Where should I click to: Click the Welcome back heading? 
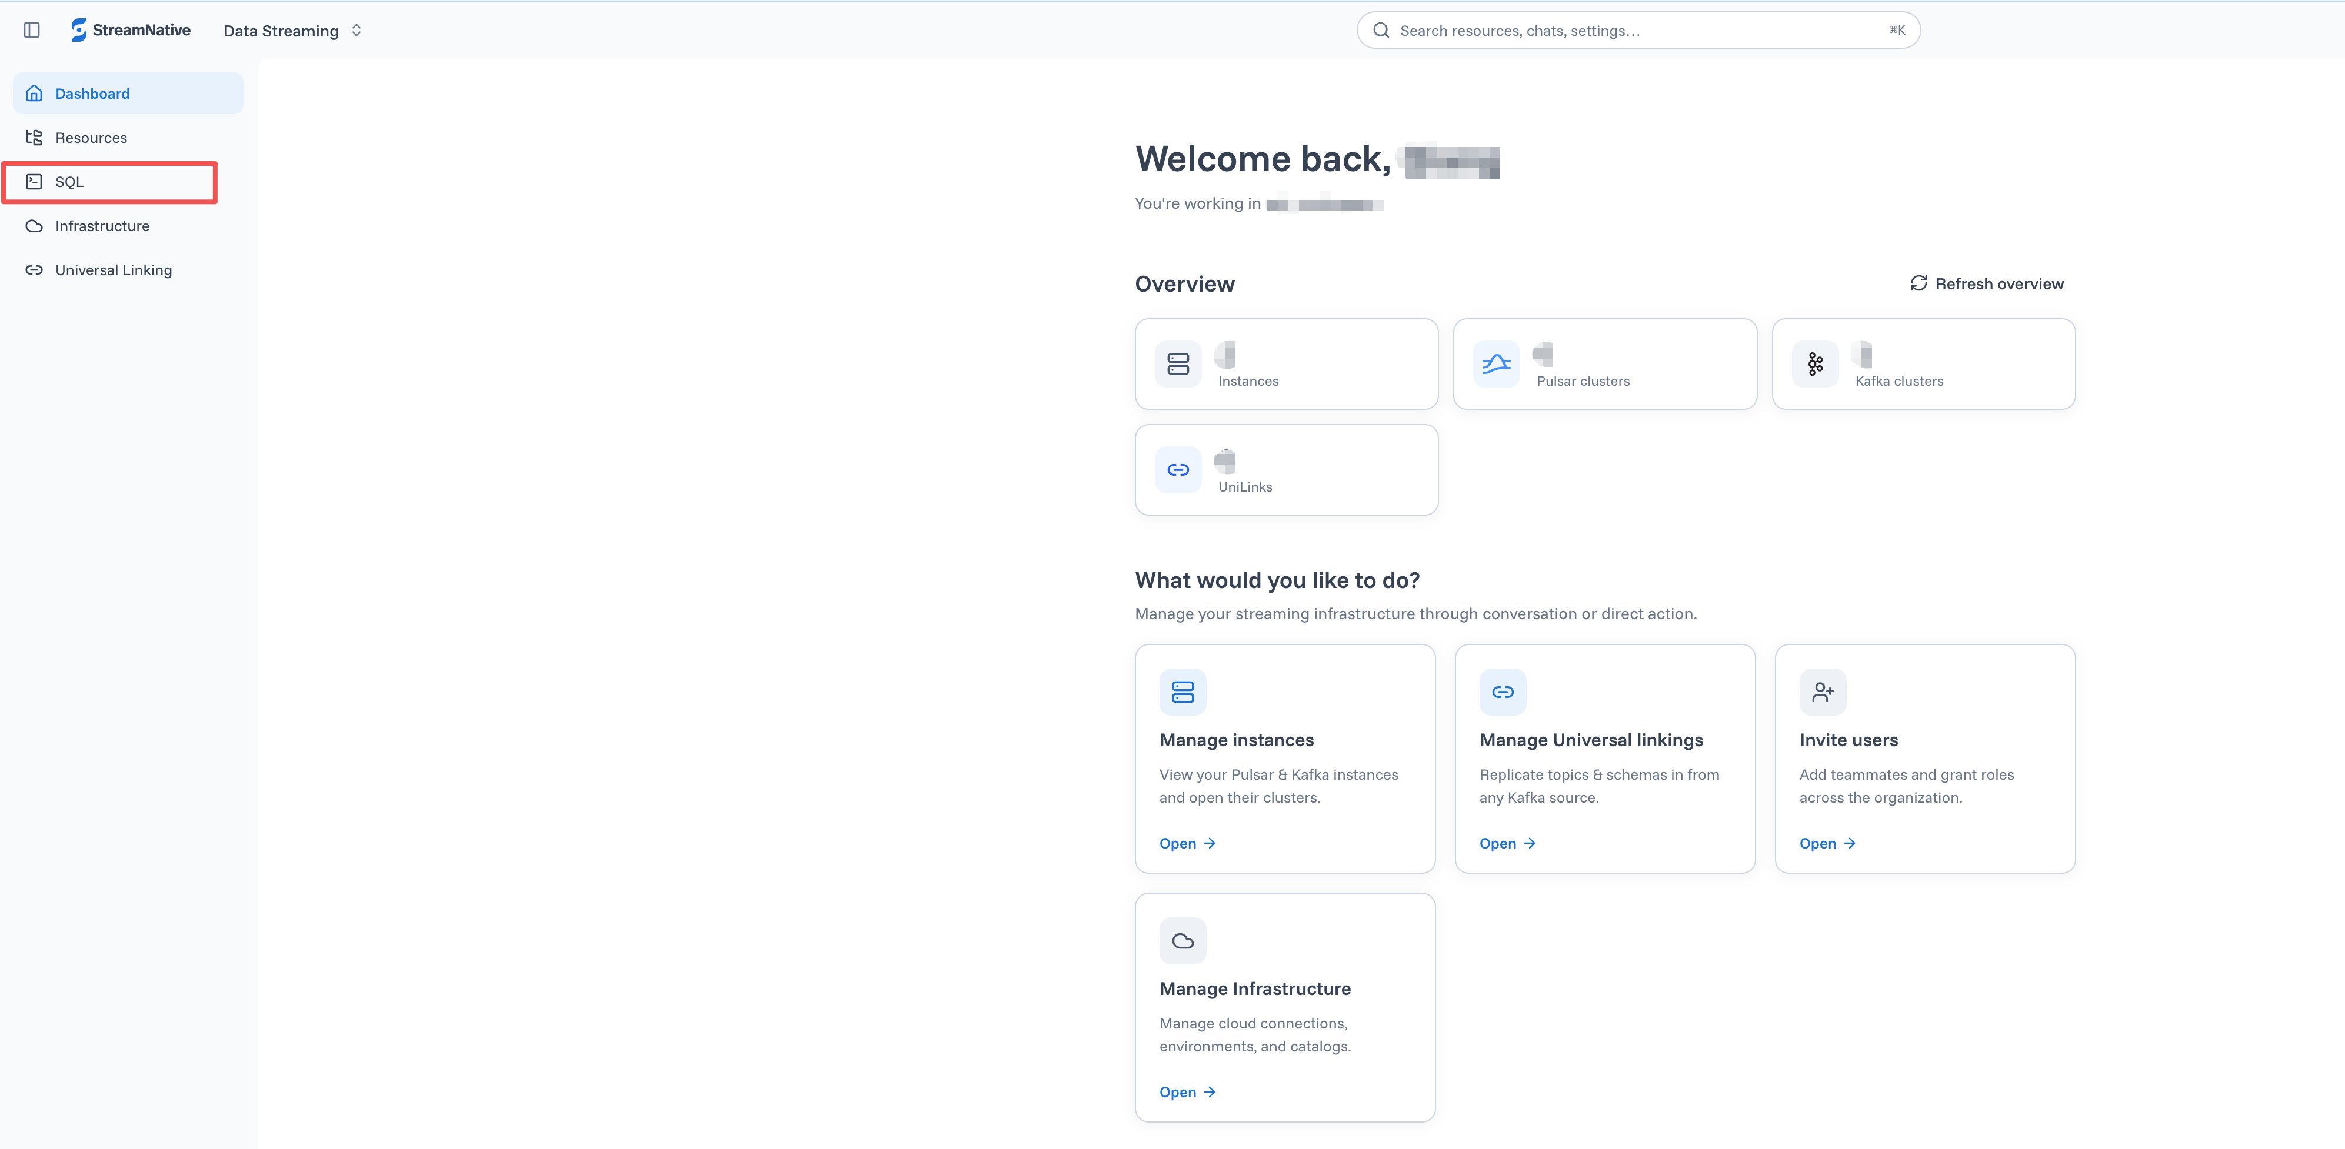tap(1263, 159)
